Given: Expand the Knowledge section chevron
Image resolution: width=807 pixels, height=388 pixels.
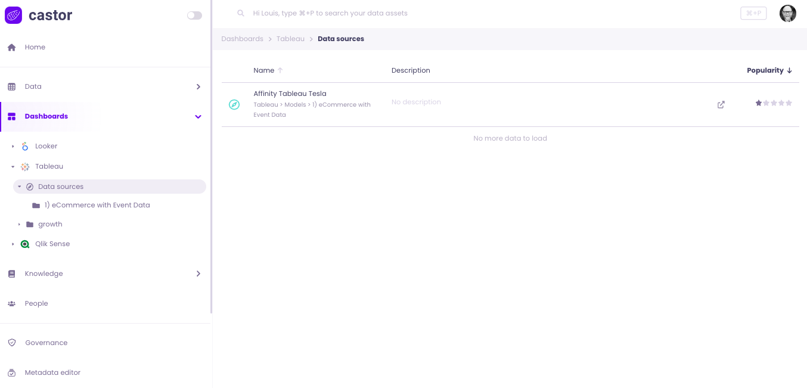Looking at the screenshot, I should [198, 274].
